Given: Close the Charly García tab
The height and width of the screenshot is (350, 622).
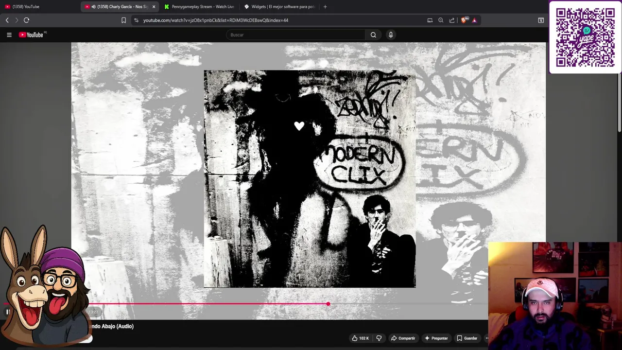Looking at the screenshot, I should click(154, 6).
